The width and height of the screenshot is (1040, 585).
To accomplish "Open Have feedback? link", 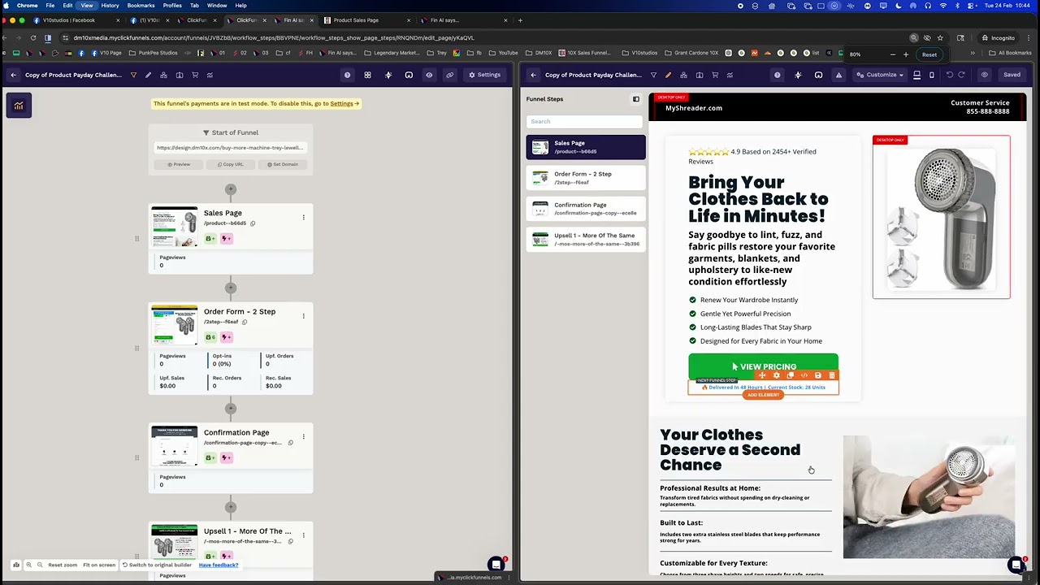I will click(x=219, y=565).
